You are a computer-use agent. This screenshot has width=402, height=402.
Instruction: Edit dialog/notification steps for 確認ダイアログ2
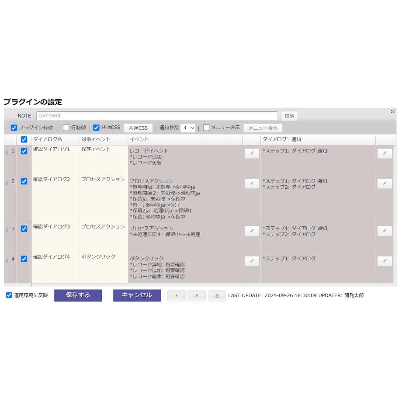point(385,184)
